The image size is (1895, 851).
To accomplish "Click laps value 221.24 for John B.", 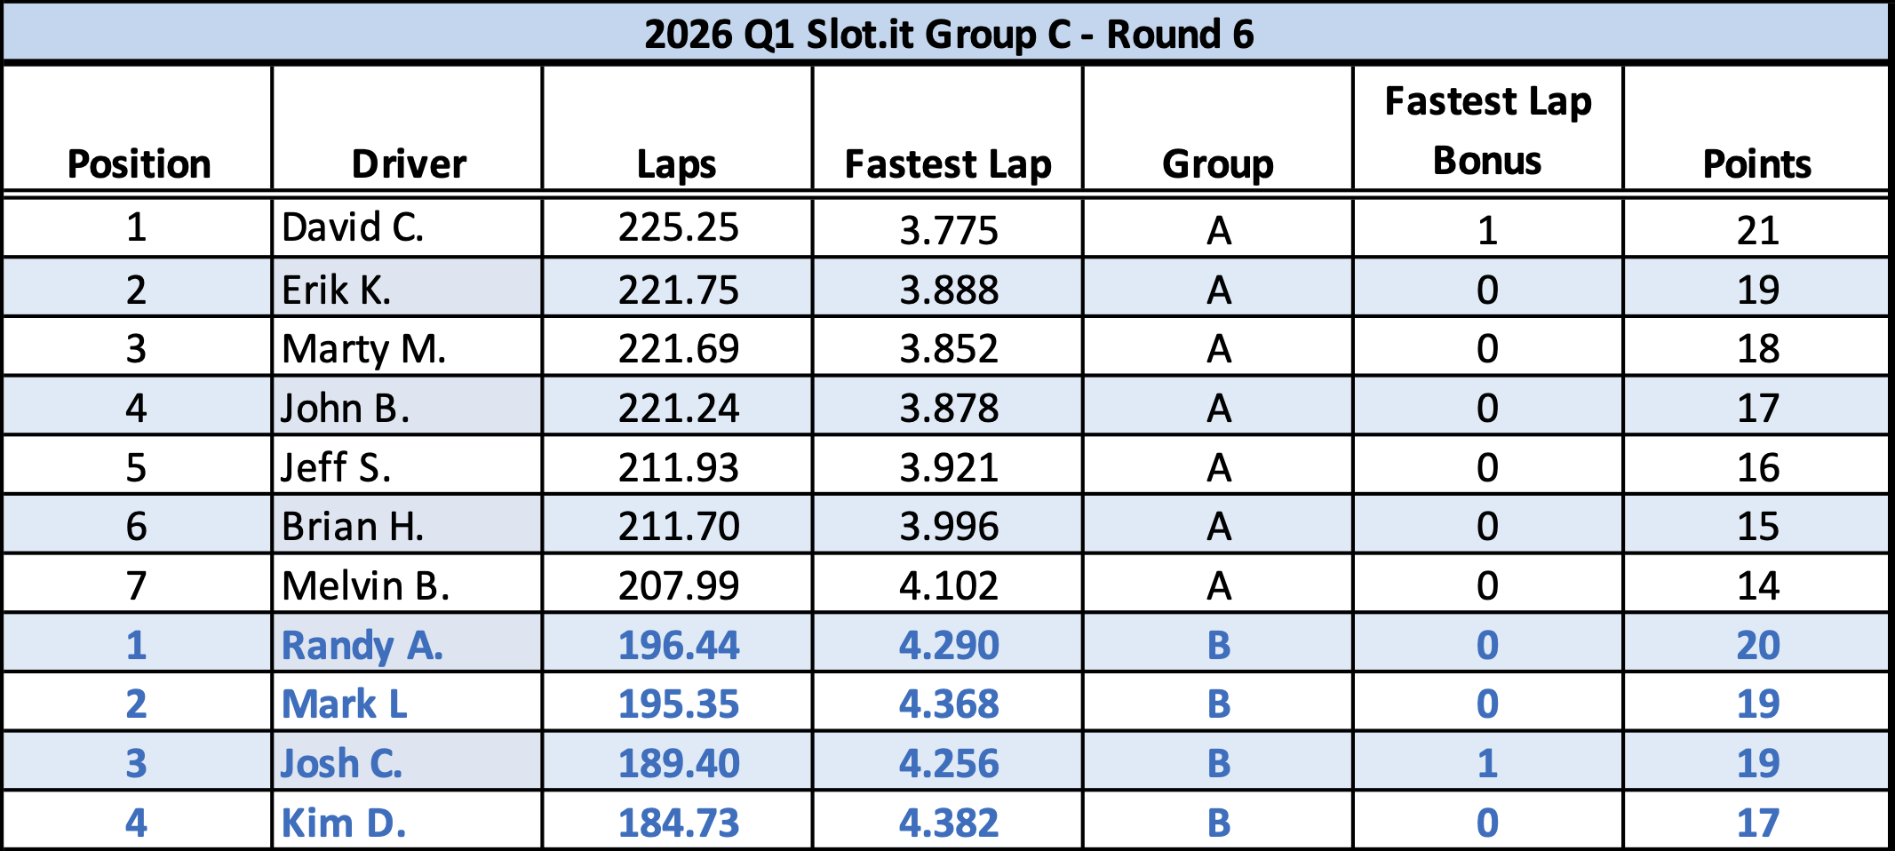I will 679,409.
